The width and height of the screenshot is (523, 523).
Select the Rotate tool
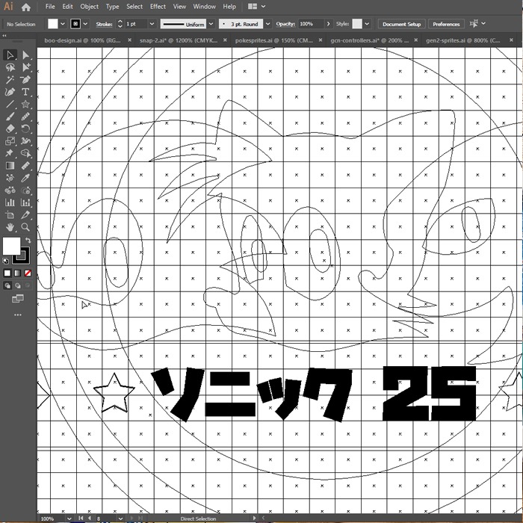click(25, 129)
